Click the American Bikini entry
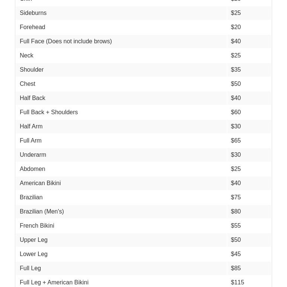 [40, 183]
